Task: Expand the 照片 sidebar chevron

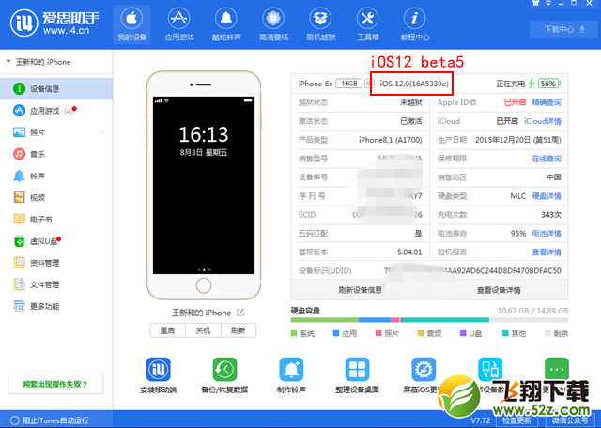Action: click(x=102, y=132)
